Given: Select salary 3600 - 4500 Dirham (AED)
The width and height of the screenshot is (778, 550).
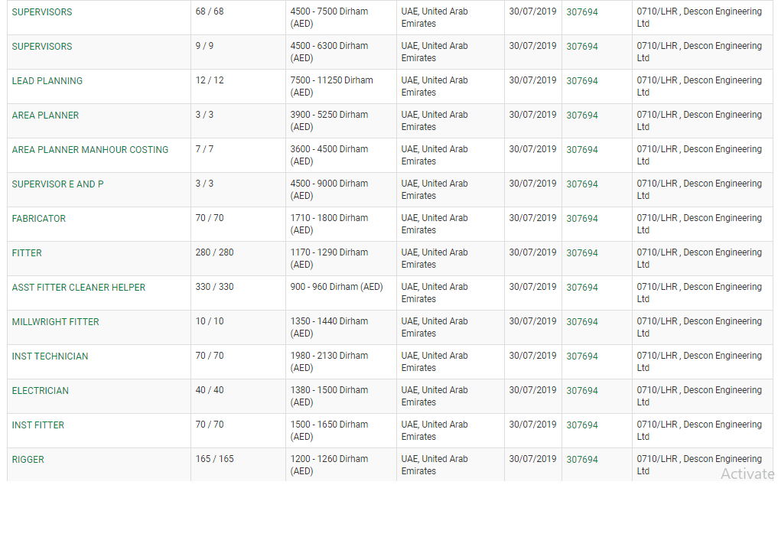Looking at the screenshot, I should point(329,155).
